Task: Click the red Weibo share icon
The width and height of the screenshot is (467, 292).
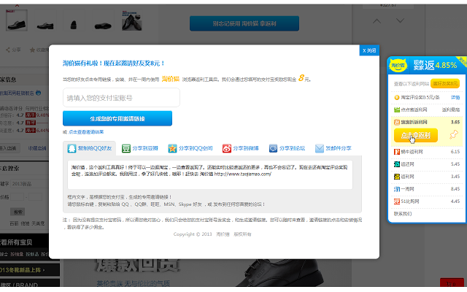Action: 227,148
